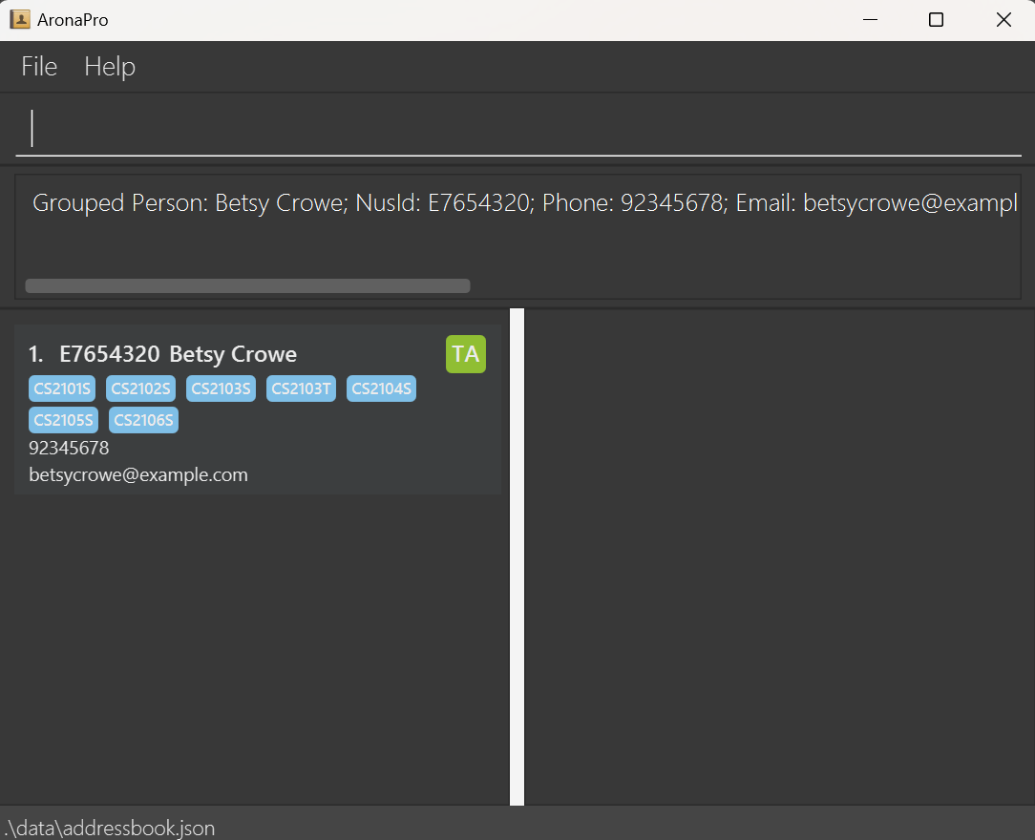
Task: Select the CS2102S tag
Action: click(140, 388)
